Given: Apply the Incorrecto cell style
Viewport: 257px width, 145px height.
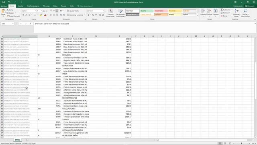Looking at the screenshot, I should coord(161,11).
